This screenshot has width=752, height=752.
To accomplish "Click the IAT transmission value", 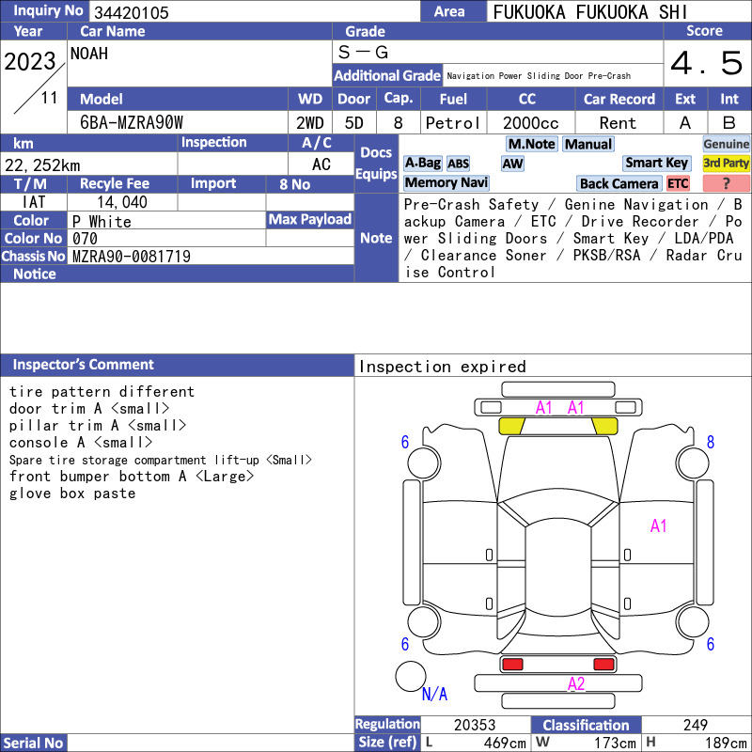I will [34, 202].
